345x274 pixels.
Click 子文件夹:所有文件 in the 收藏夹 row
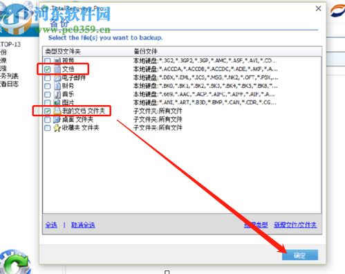158,128
